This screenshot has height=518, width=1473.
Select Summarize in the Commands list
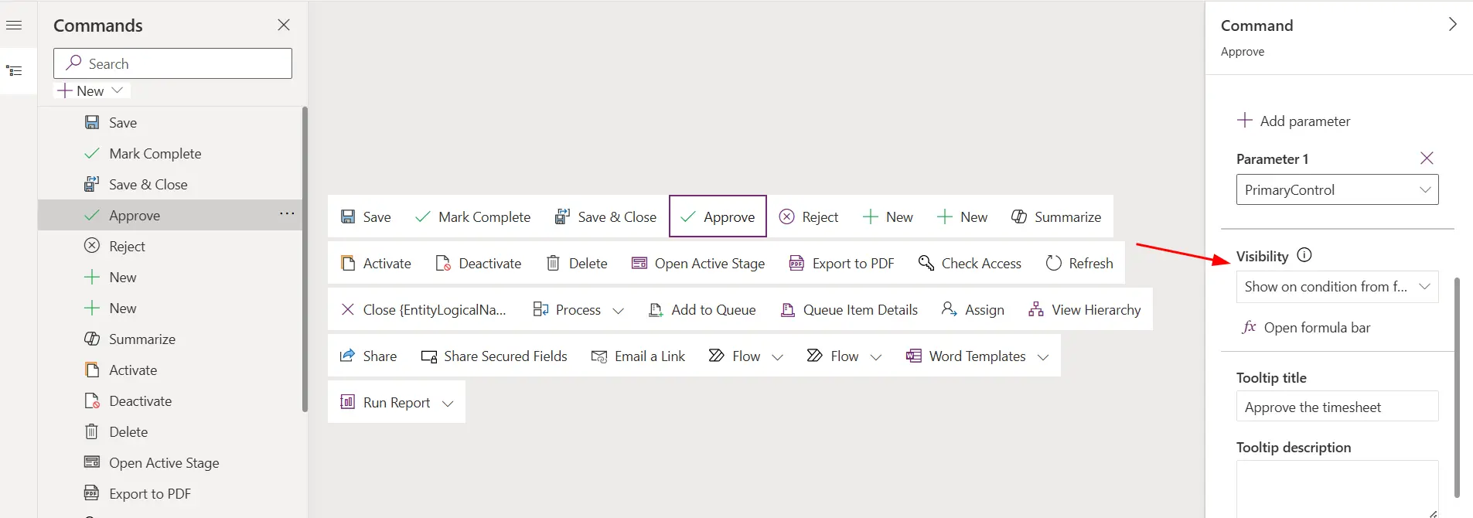click(169, 339)
